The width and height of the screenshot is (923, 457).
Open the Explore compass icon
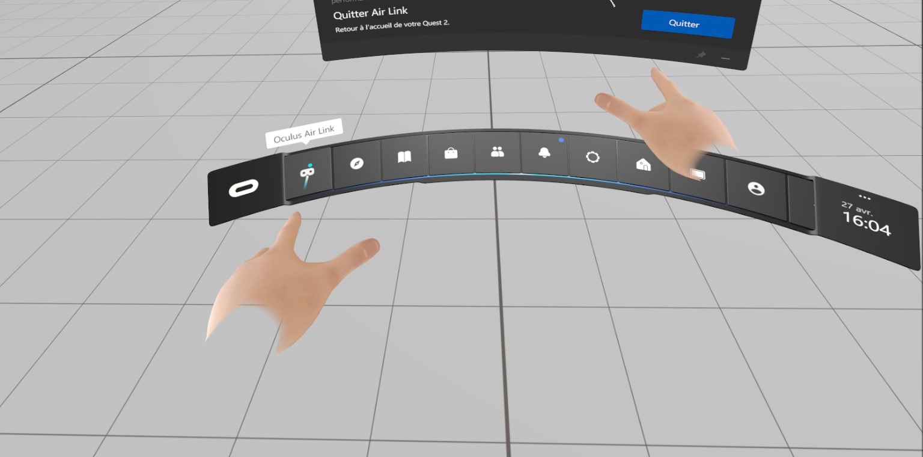click(357, 163)
